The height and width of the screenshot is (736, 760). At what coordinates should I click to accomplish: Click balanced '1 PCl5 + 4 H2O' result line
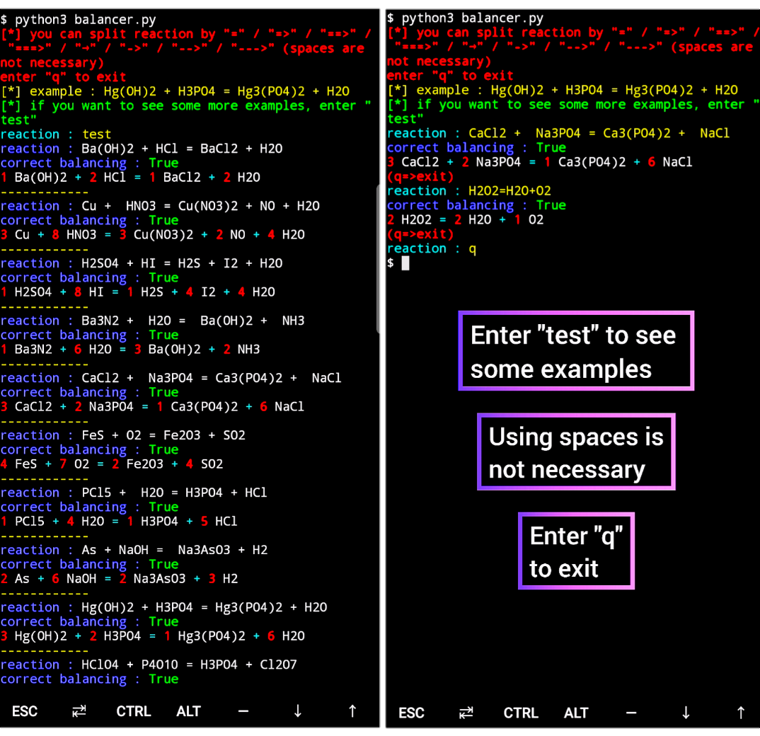pos(119,521)
